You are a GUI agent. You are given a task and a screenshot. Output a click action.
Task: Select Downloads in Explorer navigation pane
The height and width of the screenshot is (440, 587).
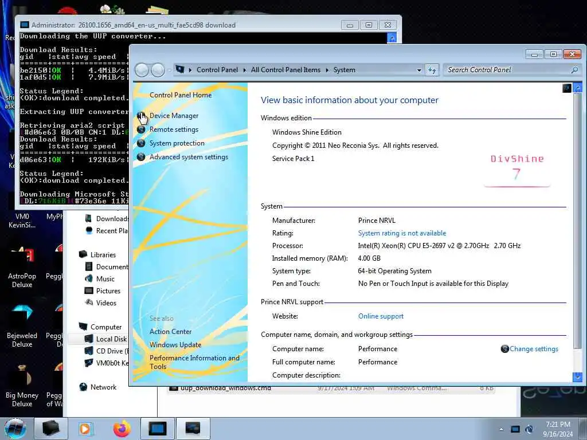click(112, 218)
